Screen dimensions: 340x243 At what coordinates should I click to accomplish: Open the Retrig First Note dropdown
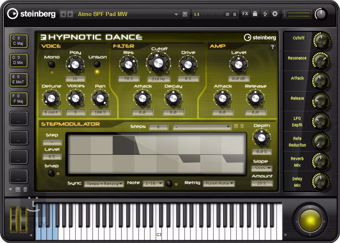pyautogui.click(x=219, y=183)
